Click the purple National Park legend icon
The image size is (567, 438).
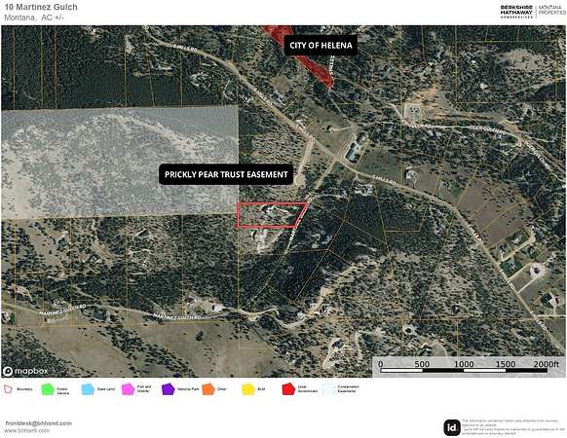coord(169,389)
